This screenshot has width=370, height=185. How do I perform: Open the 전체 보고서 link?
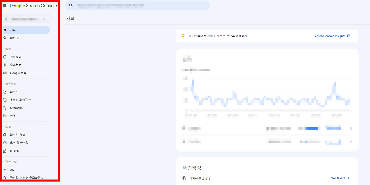click(x=338, y=178)
